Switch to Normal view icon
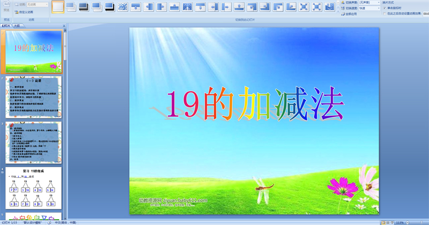The image size is (429, 225). [383, 223]
